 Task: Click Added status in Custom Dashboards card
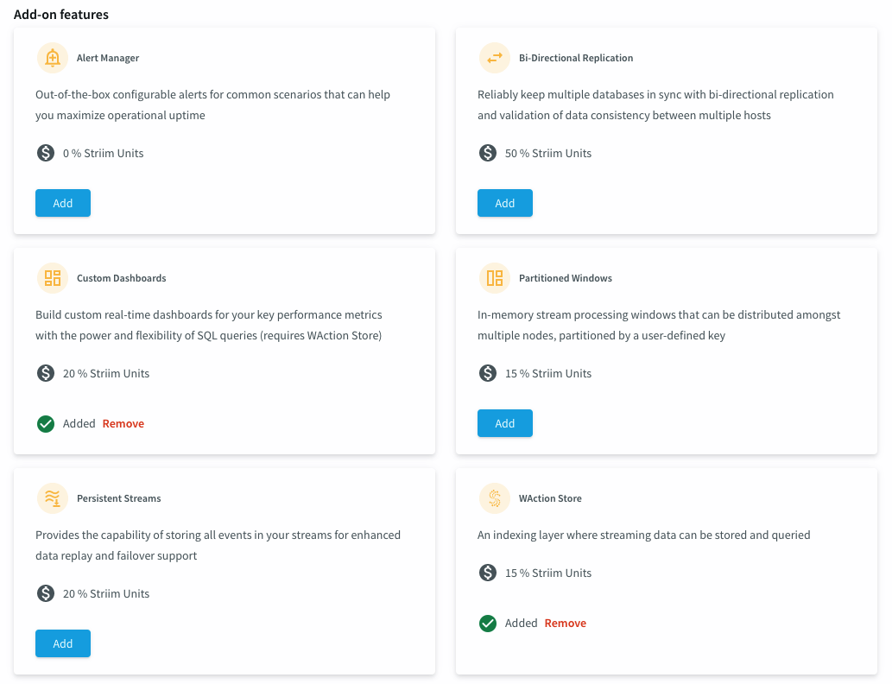point(79,423)
